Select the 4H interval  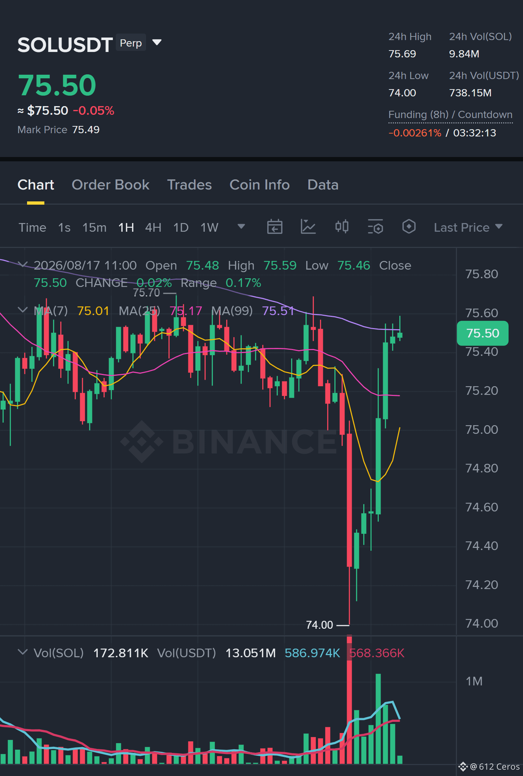153,227
